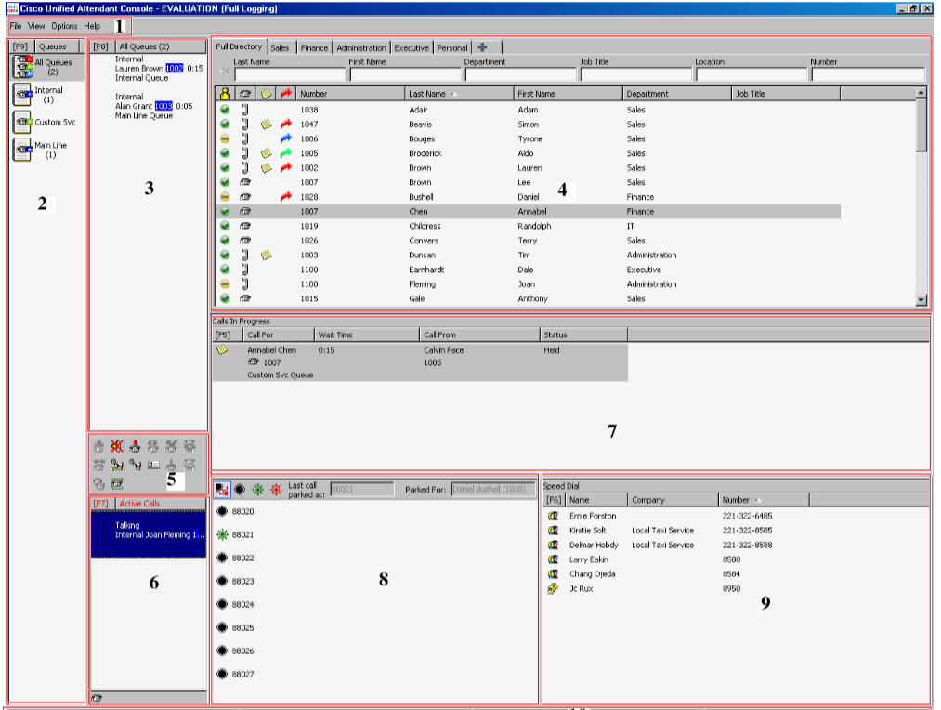The height and width of the screenshot is (710, 941).
Task: Click the notes column header icon
Action: pyautogui.click(x=266, y=94)
